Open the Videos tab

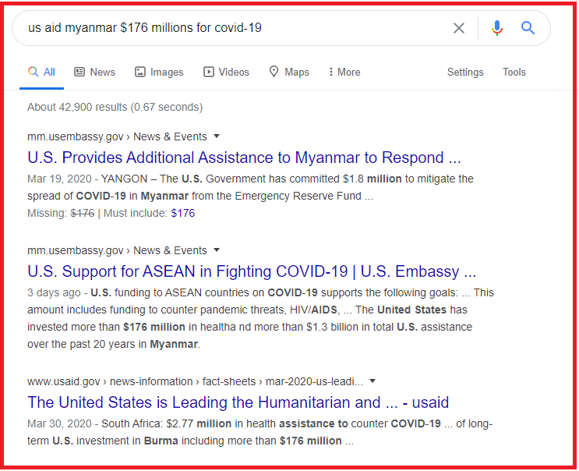[x=226, y=72]
